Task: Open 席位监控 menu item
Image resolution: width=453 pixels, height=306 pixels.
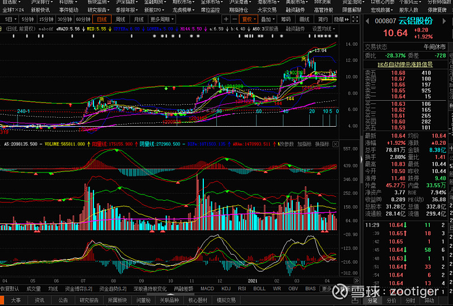Action: tap(210, 10)
